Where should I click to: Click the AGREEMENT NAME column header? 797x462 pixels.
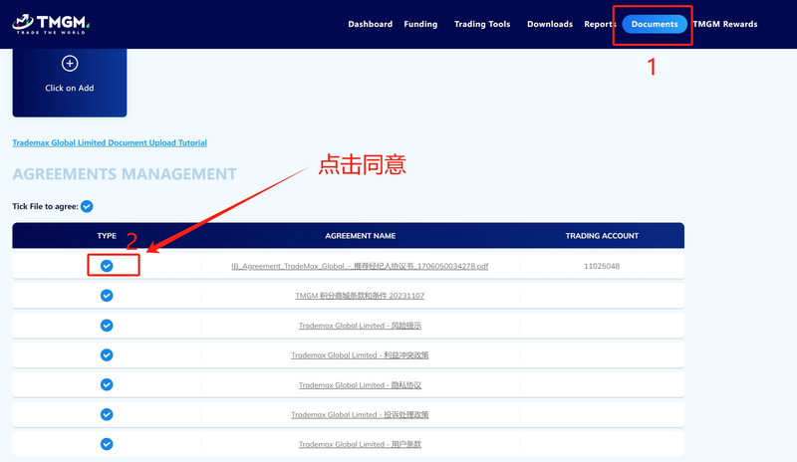click(361, 236)
